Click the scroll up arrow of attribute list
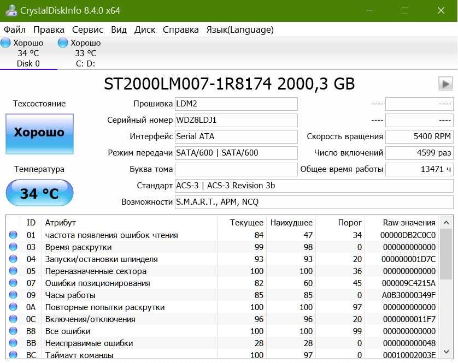Screen dimensions: 458x363 point(446,223)
